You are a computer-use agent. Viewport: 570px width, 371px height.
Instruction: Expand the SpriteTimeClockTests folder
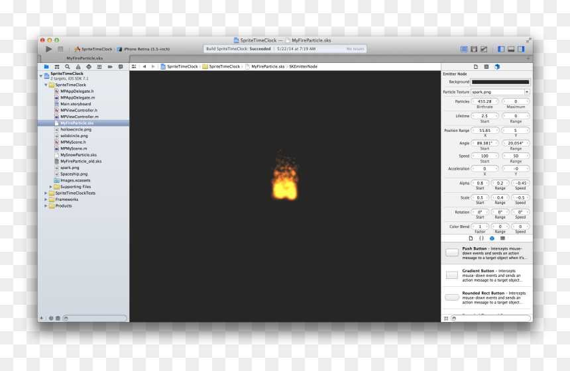[x=46, y=193]
